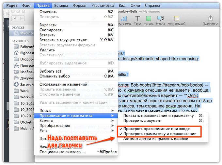This screenshot has width=222, height=165.
Task: Click the Текст text box toolbar icon
Action: click(x=137, y=18)
